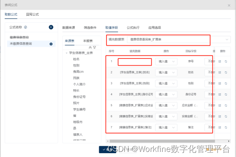
Task: Open the 公式执行 tab
Action: [x=133, y=28]
